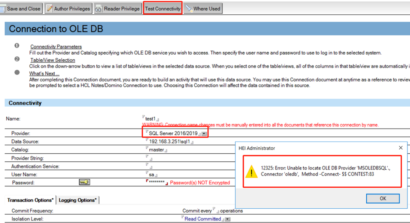Expand the Provider dropdown list
This screenshot has height=223, width=410.
[204, 134]
